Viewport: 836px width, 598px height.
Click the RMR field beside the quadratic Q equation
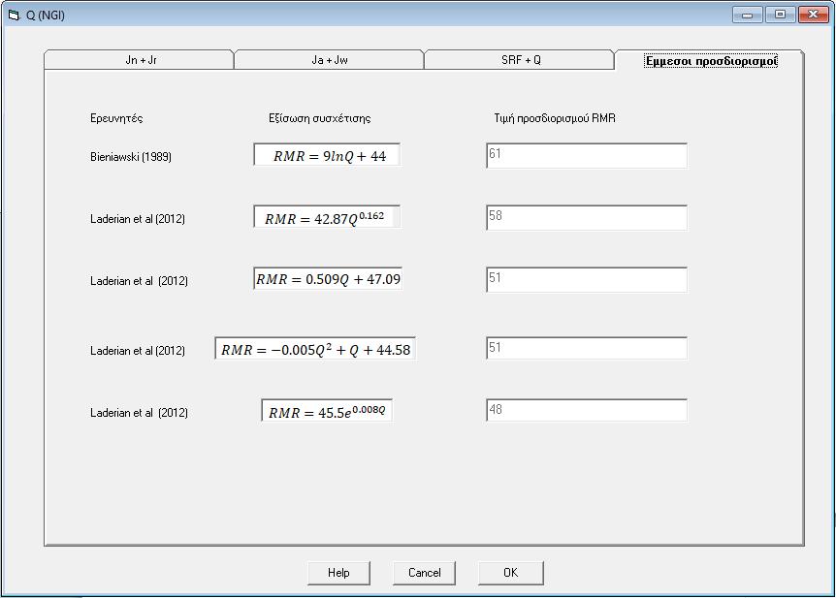[x=587, y=348]
